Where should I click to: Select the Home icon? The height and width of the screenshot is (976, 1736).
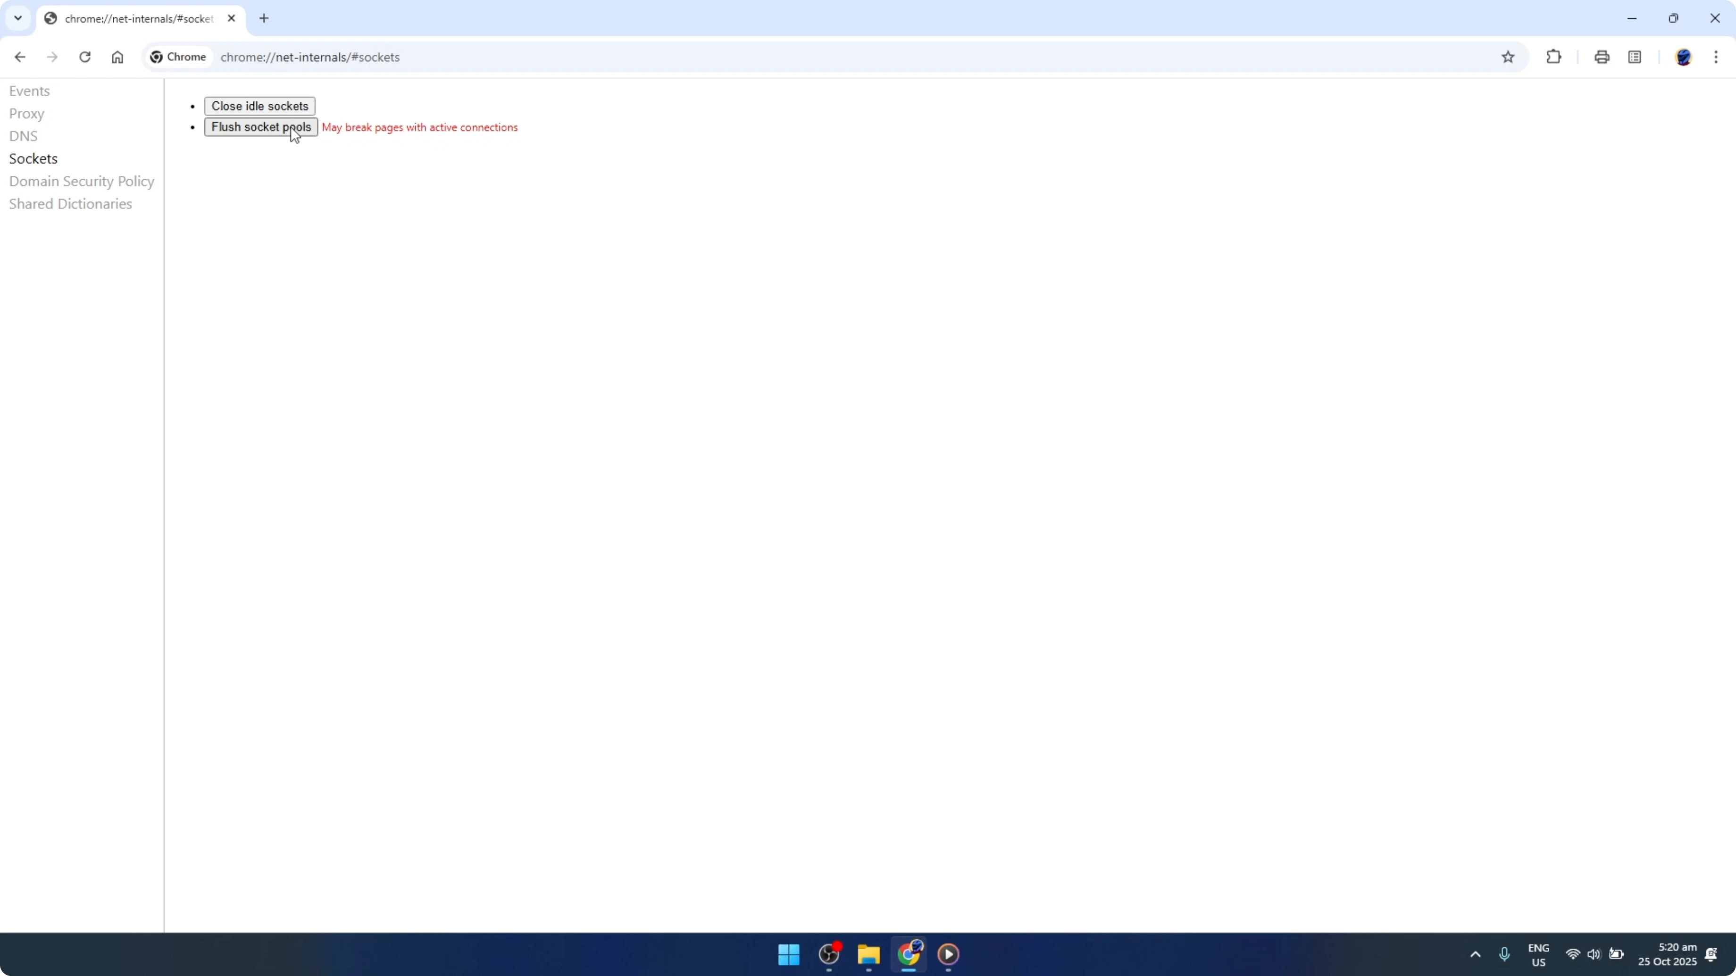pyautogui.click(x=117, y=57)
